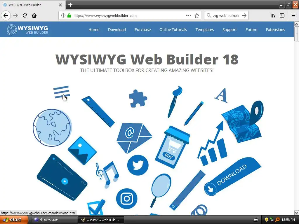Click the search magnifier in search box

point(209,15)
